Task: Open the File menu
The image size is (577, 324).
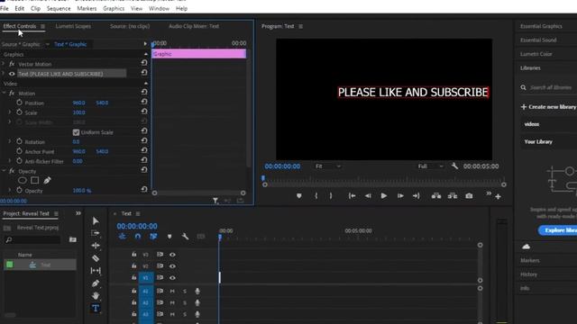Action: [x=5, y=8]
